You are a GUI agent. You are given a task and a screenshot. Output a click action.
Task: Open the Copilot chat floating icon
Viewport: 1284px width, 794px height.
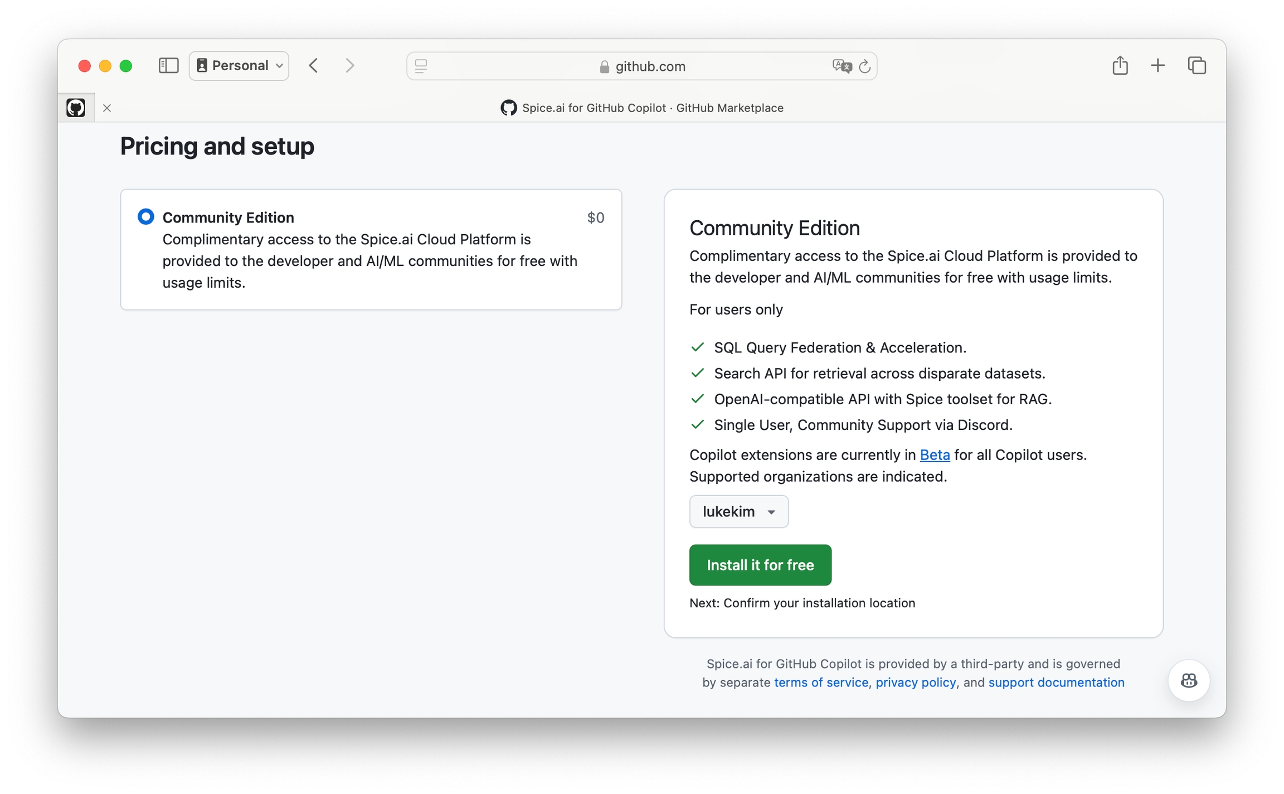click(x=1189, y=680)
